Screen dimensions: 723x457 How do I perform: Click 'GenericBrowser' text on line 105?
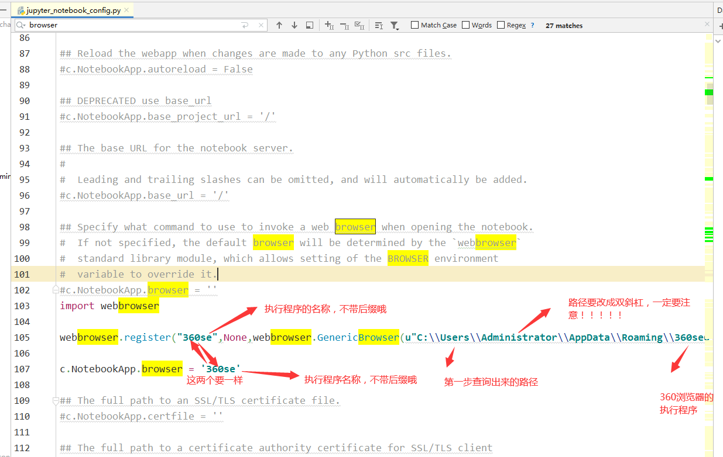coord(358,337)
